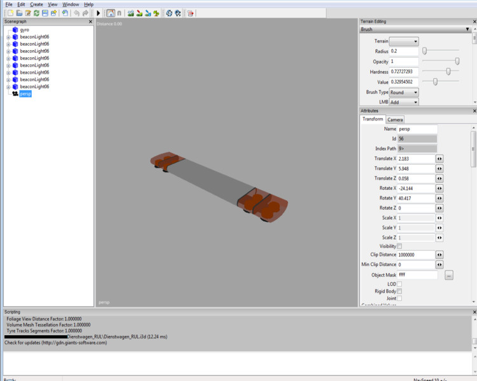Viewport: 477px width, 381px height.
Task: Toggle the Visibility checkbox
Action: point(399,246)
